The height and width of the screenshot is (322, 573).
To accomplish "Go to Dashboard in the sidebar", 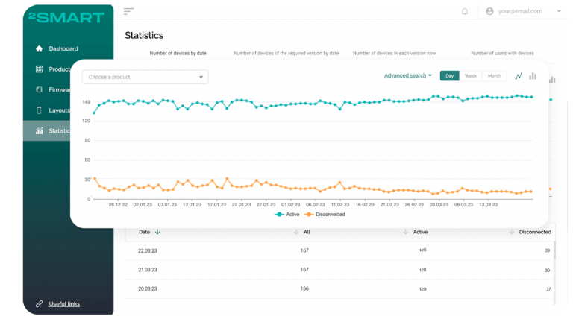I will (63, 48).
